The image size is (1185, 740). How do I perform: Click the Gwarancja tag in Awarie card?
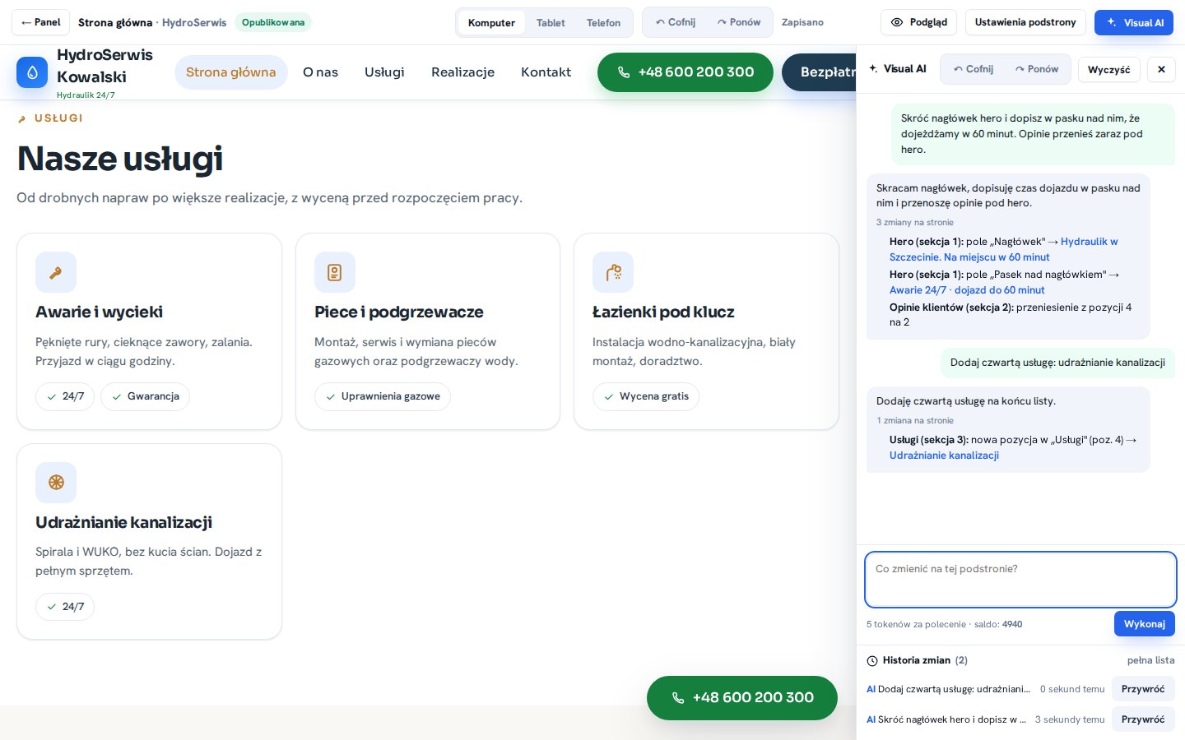[145, 396]
